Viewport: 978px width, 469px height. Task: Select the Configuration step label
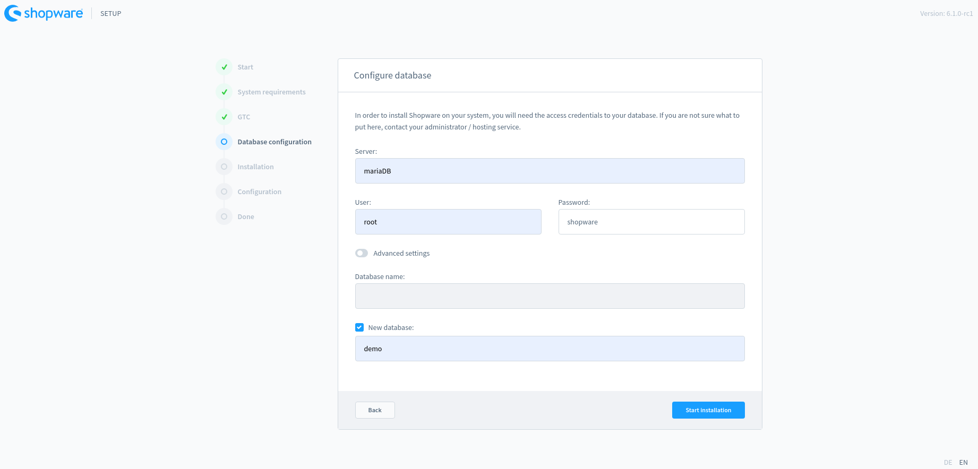(x=259, y=192)
